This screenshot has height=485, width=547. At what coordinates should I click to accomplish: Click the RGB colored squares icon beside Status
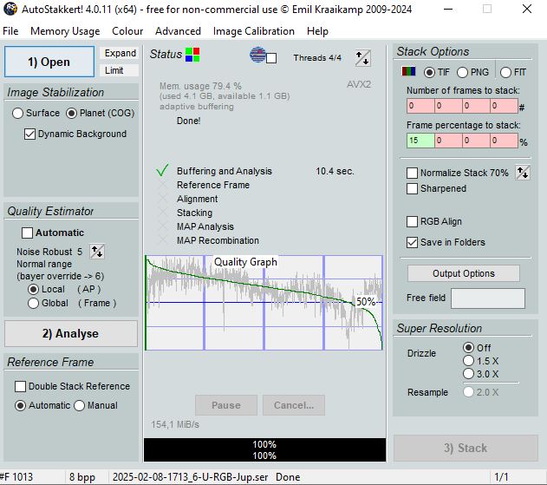click(192, 55)
